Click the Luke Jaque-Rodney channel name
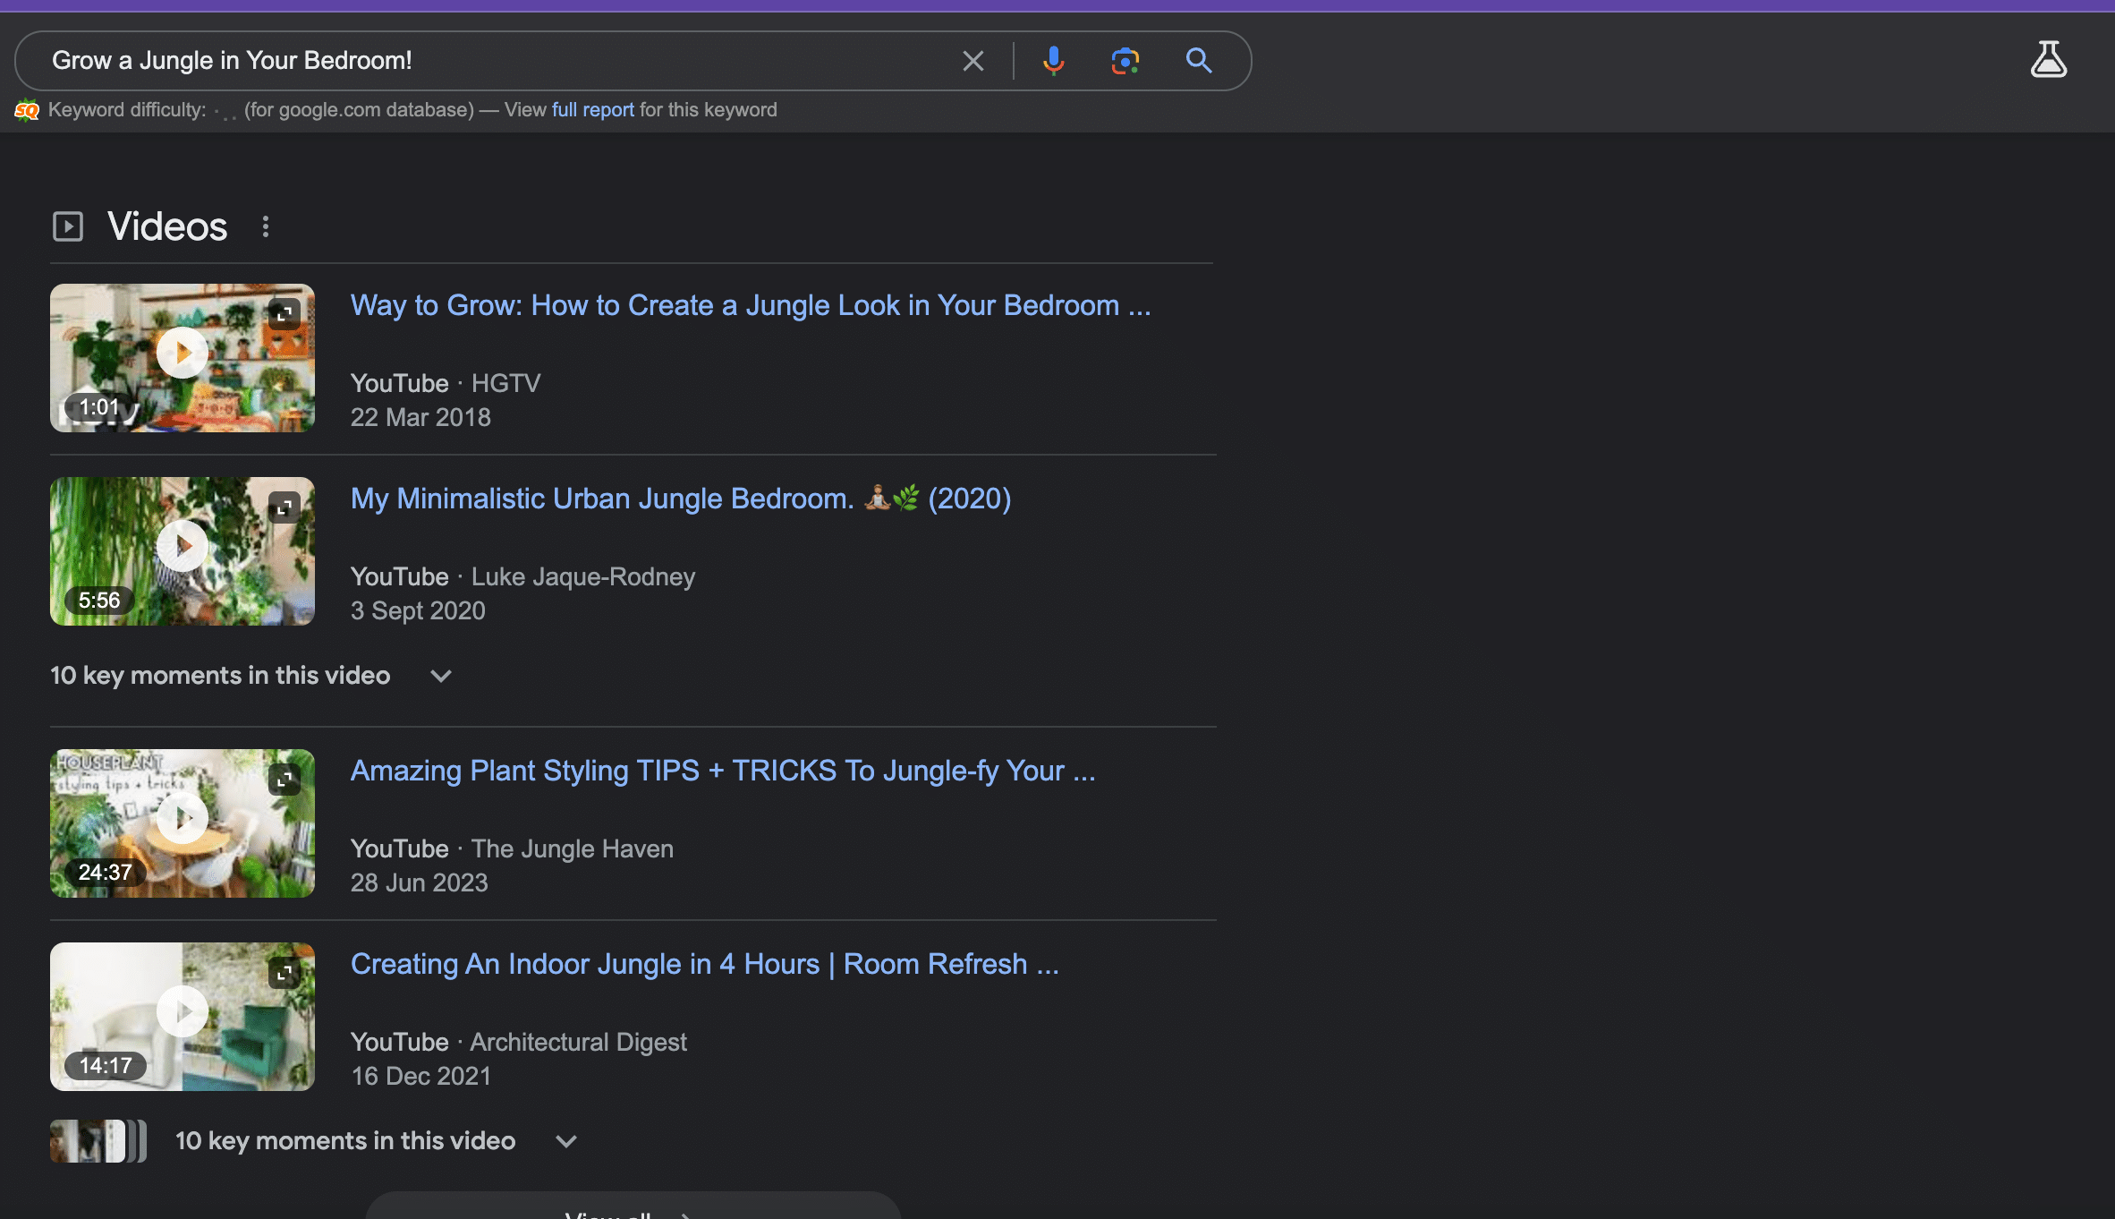The image size is (2115, 1219). tap(583, 576)
